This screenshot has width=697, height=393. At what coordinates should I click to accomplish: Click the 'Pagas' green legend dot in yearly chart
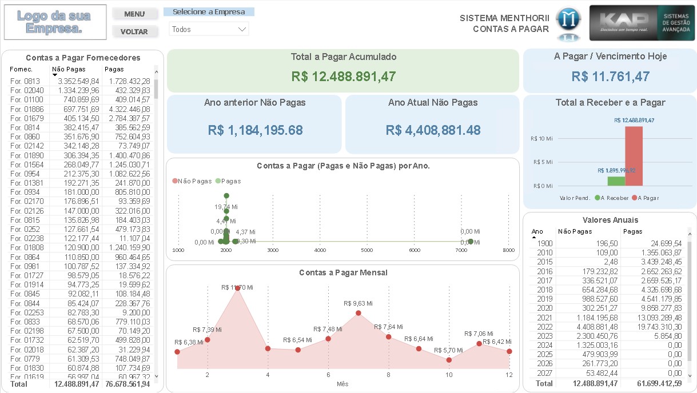[218, 181]
